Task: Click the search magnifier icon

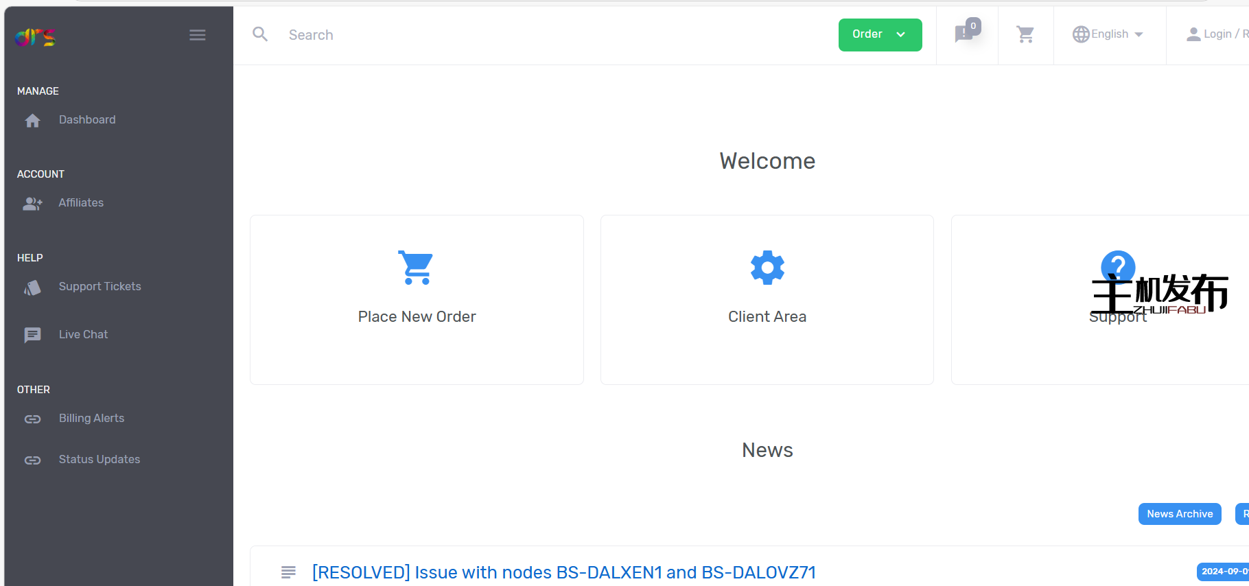Action: [260, 34]
